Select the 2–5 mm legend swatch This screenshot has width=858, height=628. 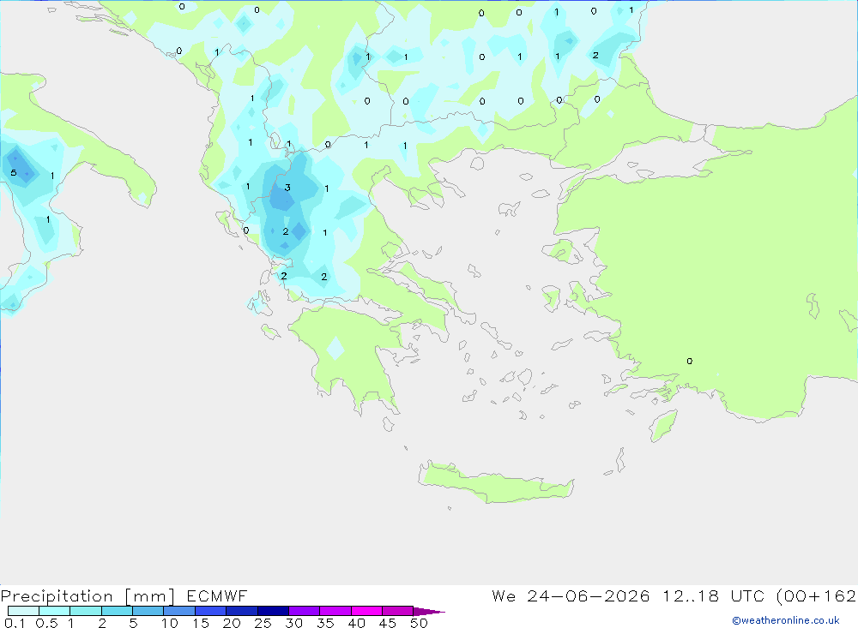coord(117,611)
